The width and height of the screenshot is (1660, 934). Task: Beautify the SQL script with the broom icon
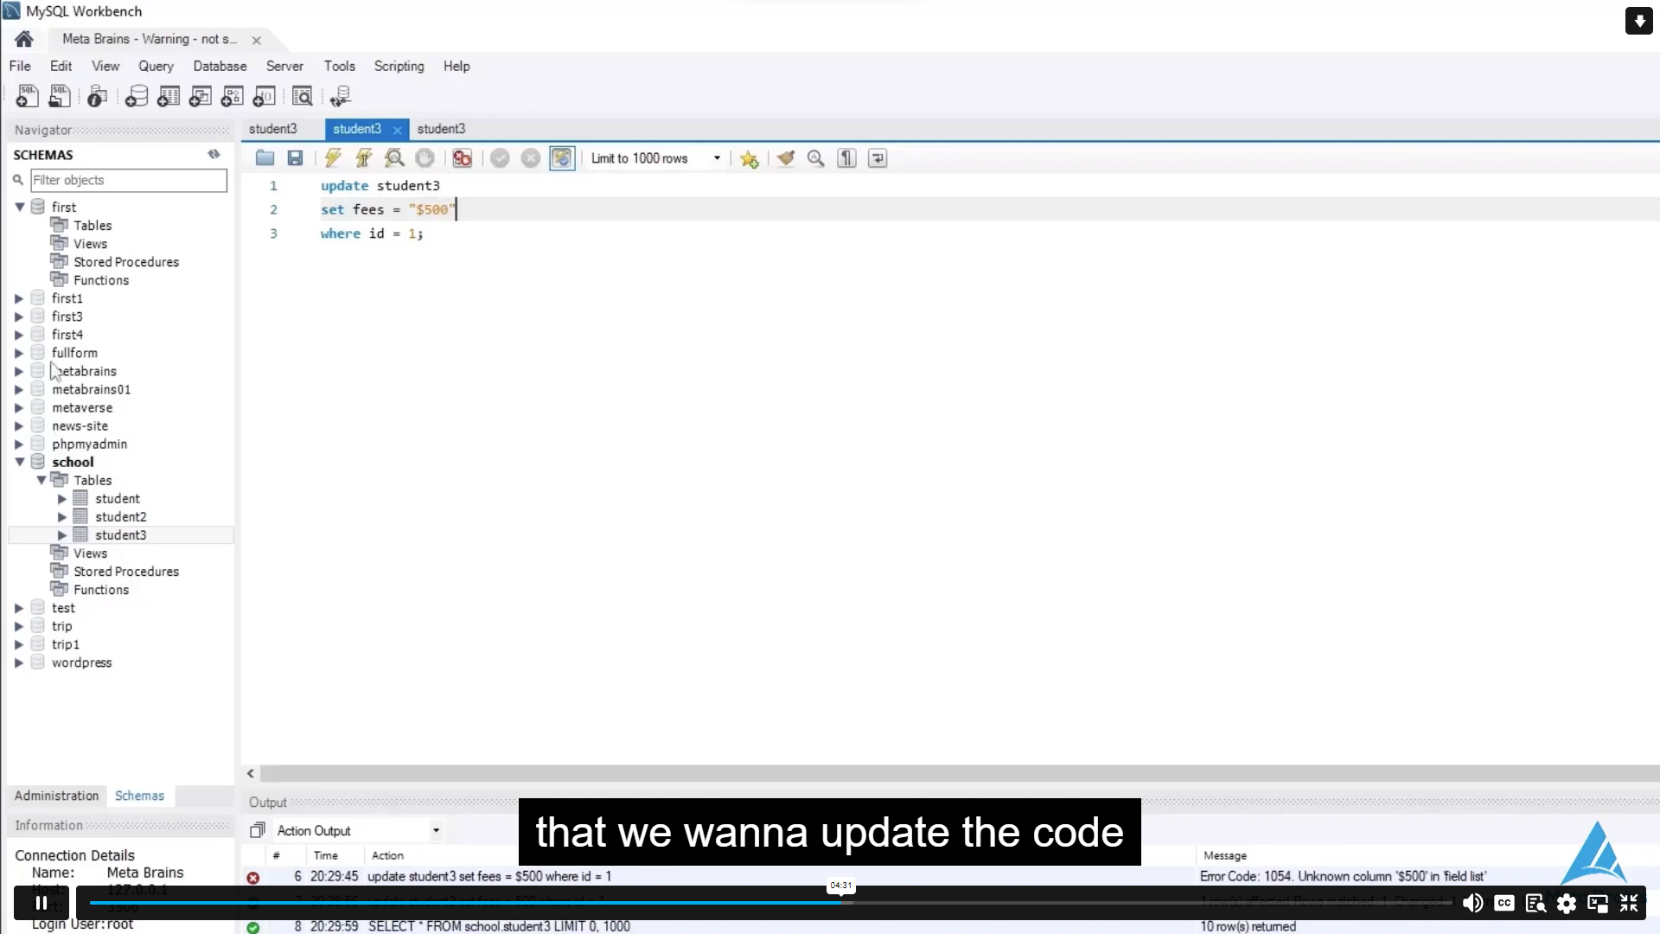click(785, 158)
